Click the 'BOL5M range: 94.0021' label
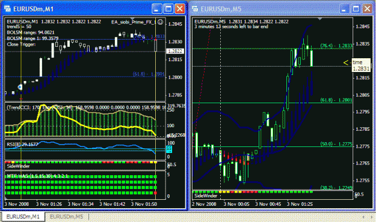This screenshot has width=376, height=222. (x=31, y=32)
